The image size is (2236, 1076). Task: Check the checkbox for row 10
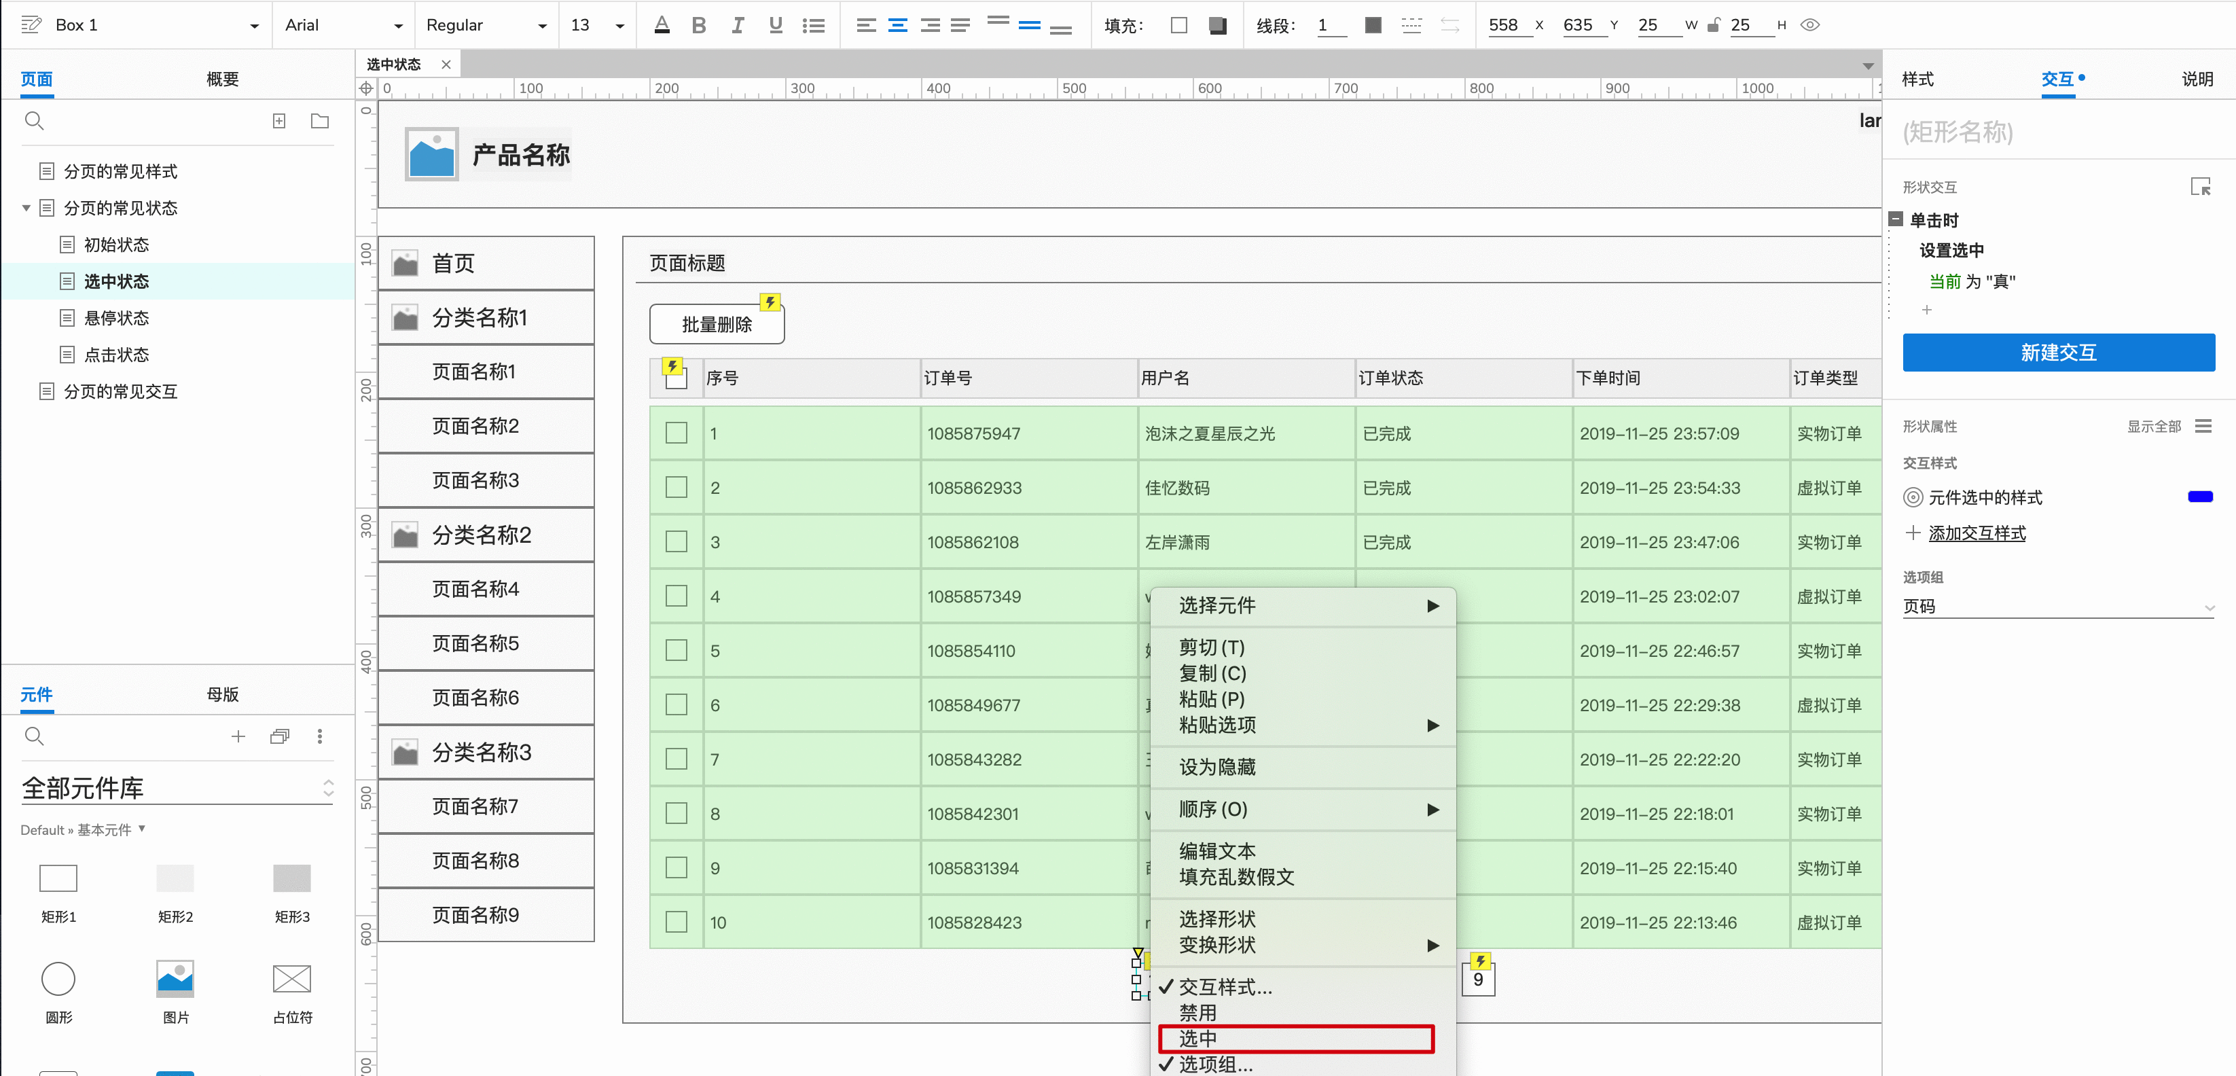[677, 922]
